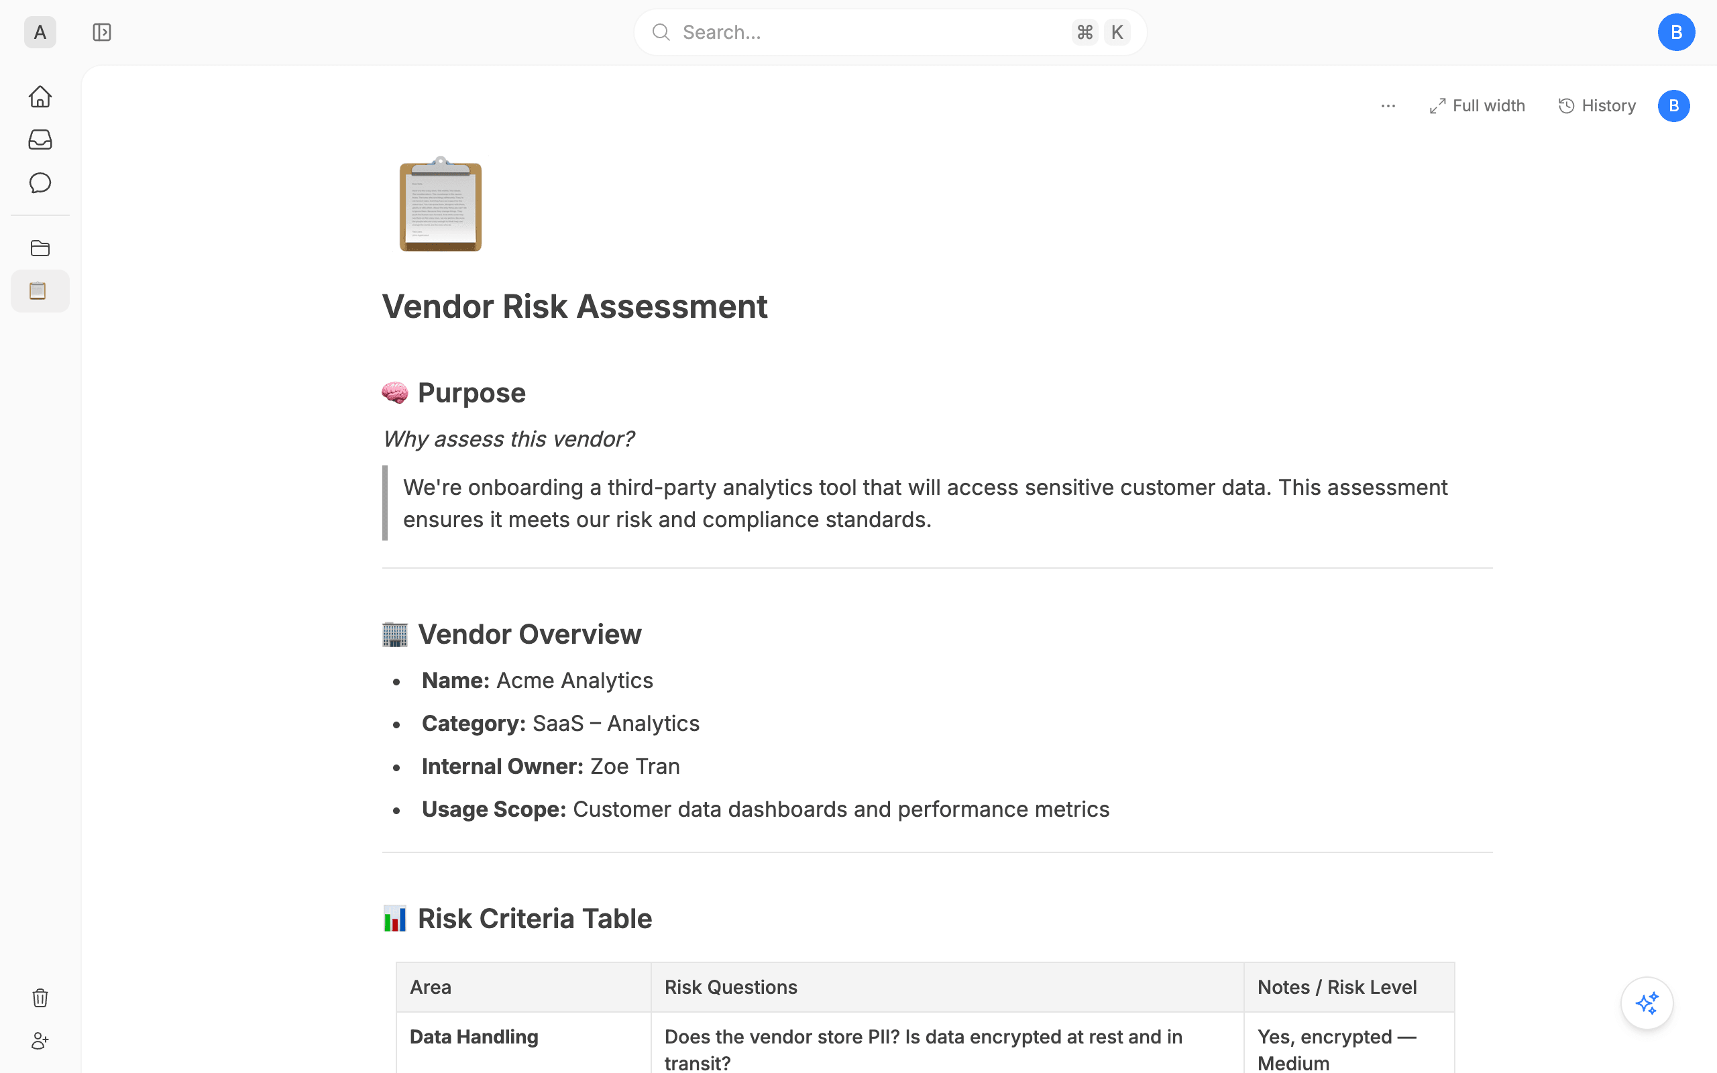Click 'Category: SaaS – Analytics' bullet
The height and width of the screenshot is (1073, 1717).
[561, 724]
